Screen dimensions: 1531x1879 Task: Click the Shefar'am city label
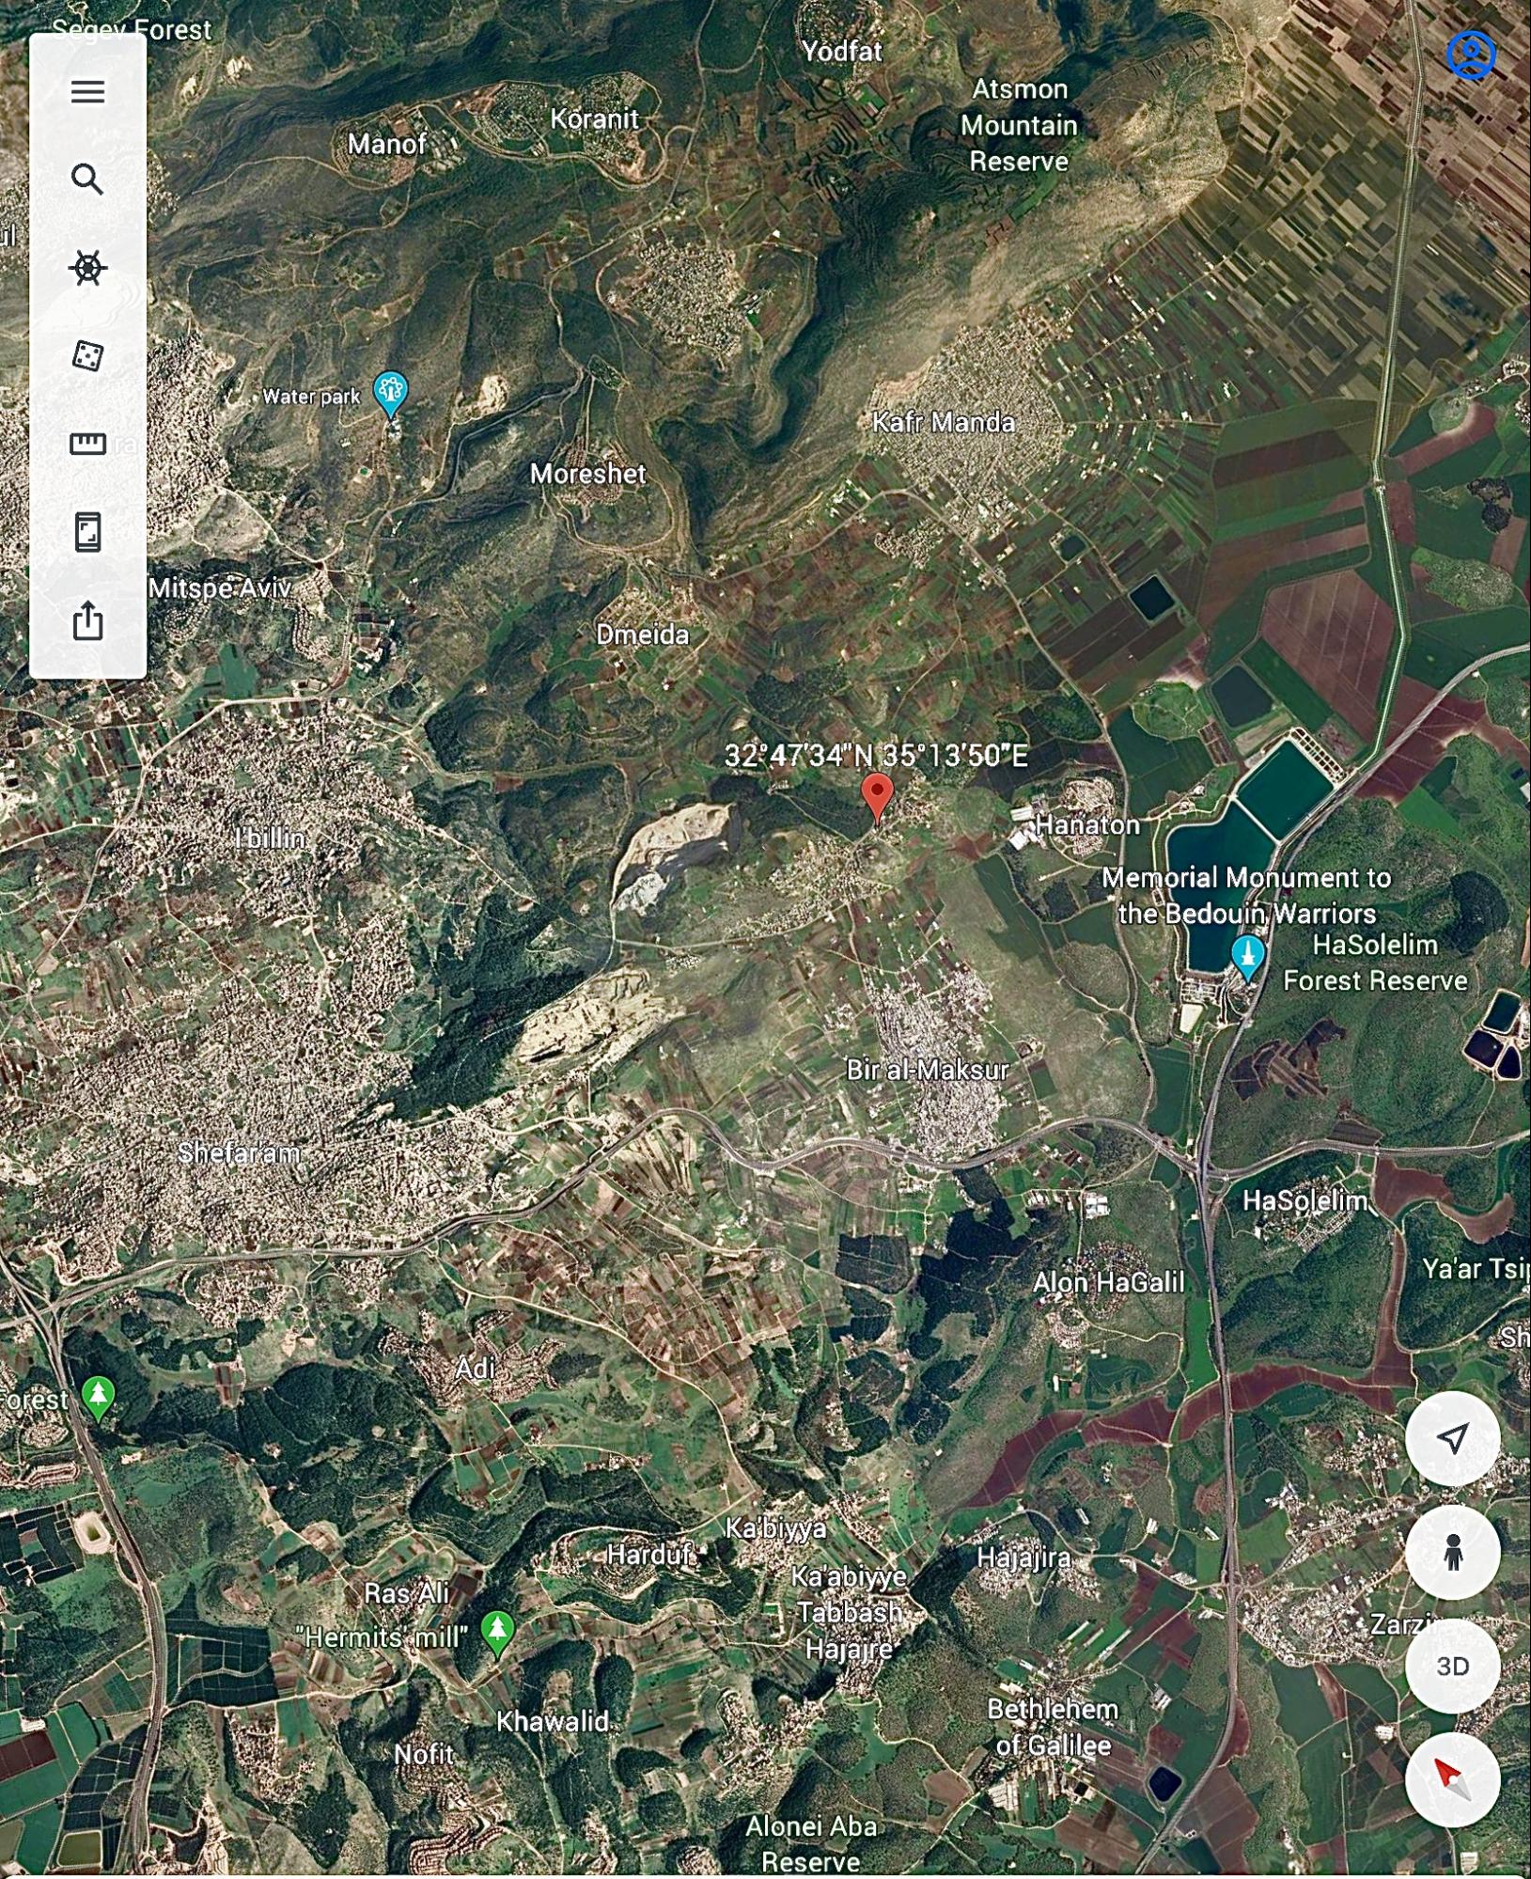(x=239, y=1152)
